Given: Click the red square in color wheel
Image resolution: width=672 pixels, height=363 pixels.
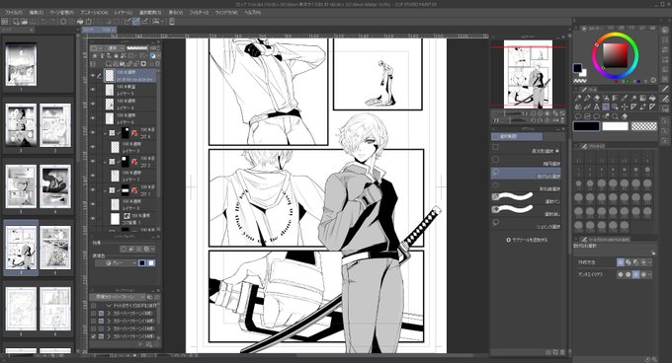Looking at the screenshot, I should pyautogui.click(x=615, y=55).
